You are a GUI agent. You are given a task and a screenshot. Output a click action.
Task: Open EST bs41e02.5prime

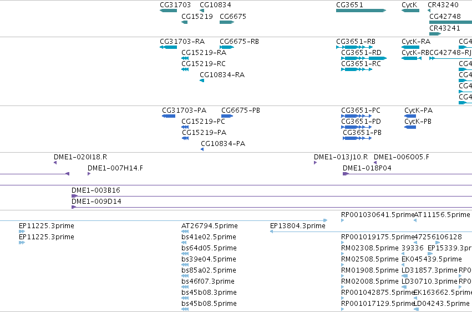209,237
